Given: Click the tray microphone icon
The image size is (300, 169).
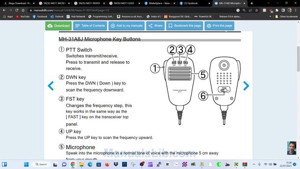Looking at the screenshot, I should [259, 164].
